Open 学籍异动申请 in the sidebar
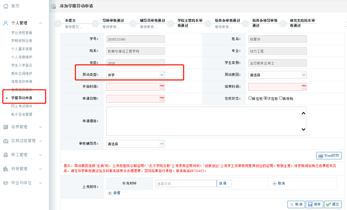Screen dimensions: 347x210 (x=22, y=98)
